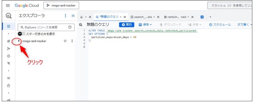The height and width of the screenshot is (104, 255).
Task: Click empty editor line number 6
Action: 84,47
